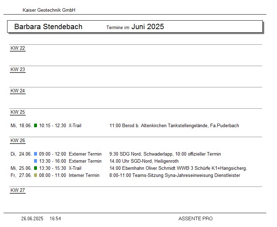Click the 14.00 Uhr SGD-Nord, Heiligenroth entry
The height and width of the screenshot is (227, 277).
coord(144,161)
